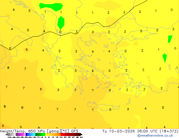Click the 'GFS' model label
The height and width of the screenshot is (138, 179).
pyautogui.click(x=75, y=131)
